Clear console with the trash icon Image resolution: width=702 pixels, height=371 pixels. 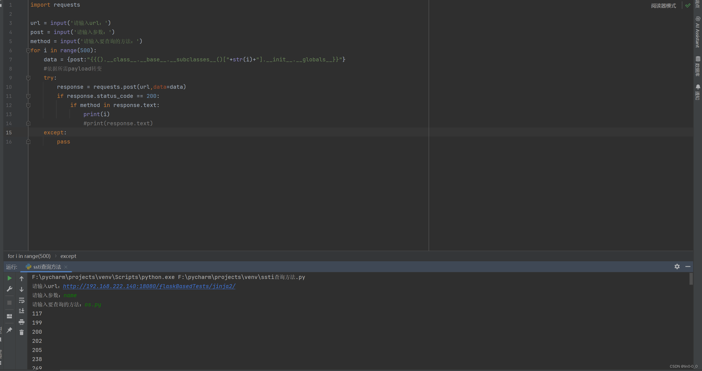click(x=22, y=333)
